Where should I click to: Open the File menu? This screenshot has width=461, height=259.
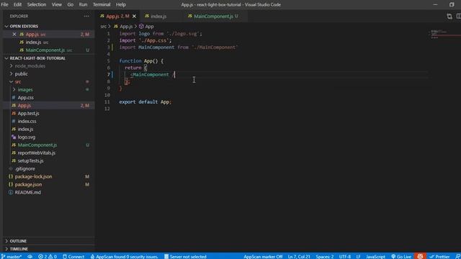4,4
